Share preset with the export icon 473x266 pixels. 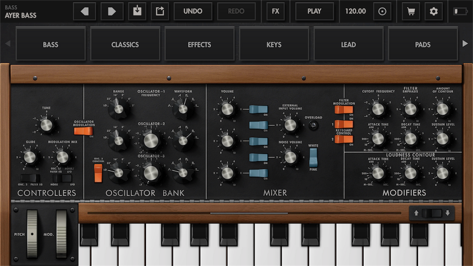pyautogui.click(x=160, y=12)
